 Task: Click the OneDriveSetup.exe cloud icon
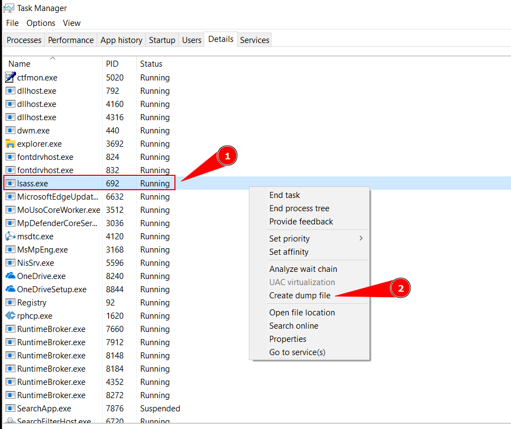pos(10,289)
